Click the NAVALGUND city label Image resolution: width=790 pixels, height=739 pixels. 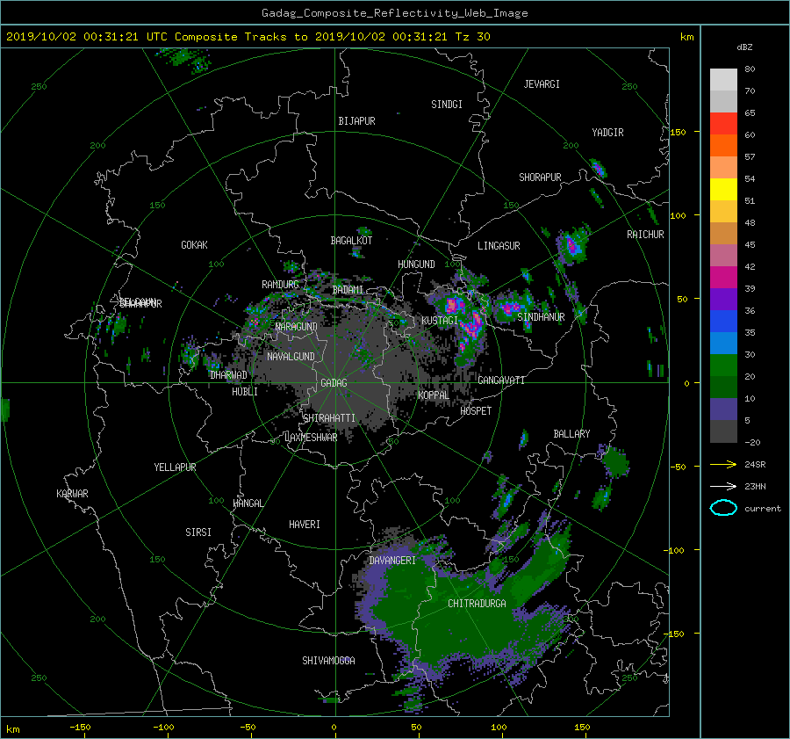[291, 357]
